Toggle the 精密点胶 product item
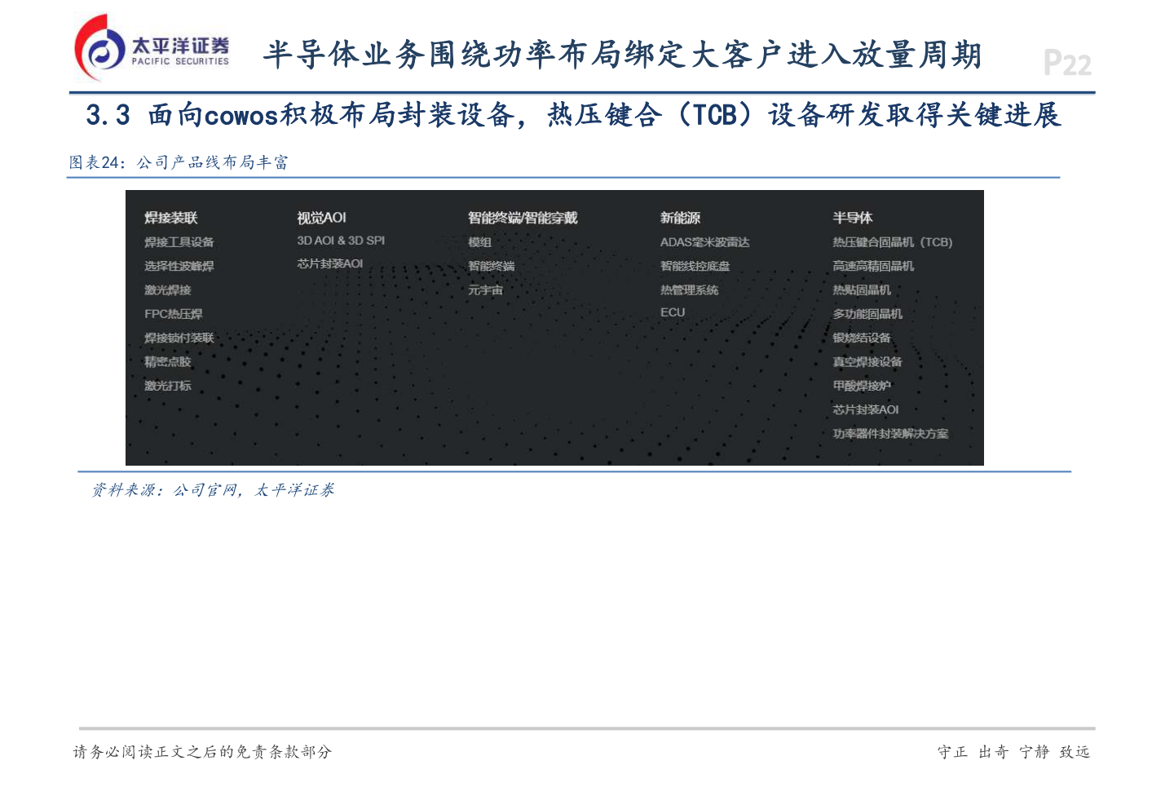1174x787 pixels. coord(169,361)
